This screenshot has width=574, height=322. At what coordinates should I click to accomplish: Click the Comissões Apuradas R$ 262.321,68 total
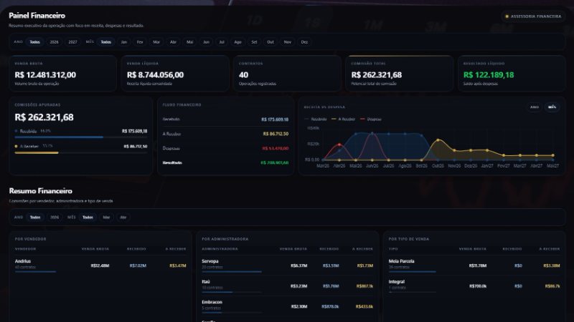[x=44, y=117]
